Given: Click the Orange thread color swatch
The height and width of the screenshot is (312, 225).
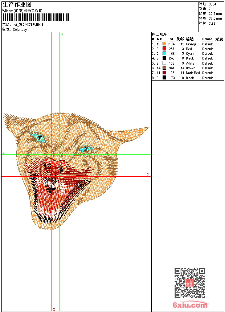Looking at the screenshot, I should pos(164,44).
